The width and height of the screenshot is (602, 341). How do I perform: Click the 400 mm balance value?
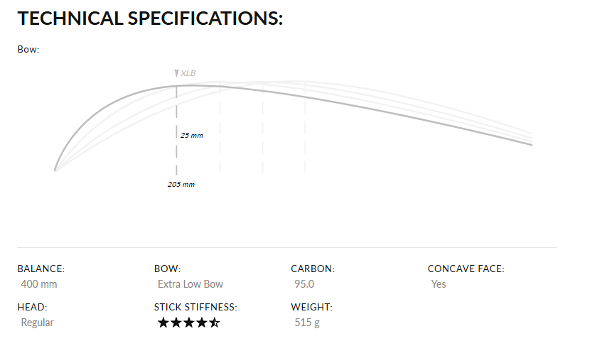[x=39, y=284]
